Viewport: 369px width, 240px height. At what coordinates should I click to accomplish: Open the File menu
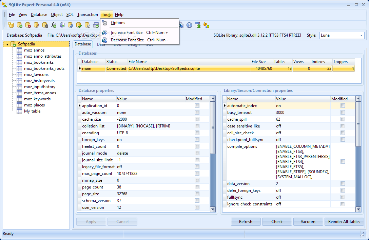[12, 15]
